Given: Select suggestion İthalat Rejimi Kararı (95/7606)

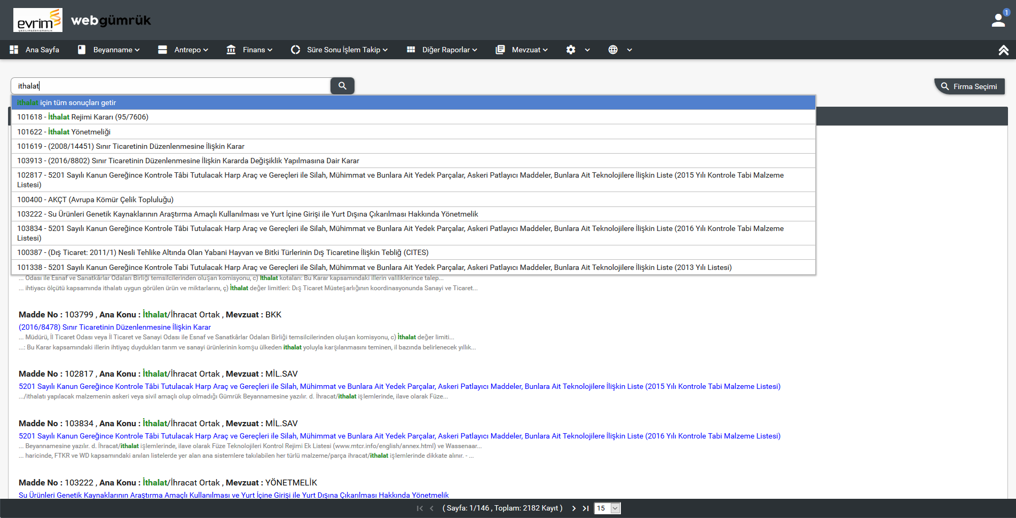Looking at the screenshot, I should [83, 117].
